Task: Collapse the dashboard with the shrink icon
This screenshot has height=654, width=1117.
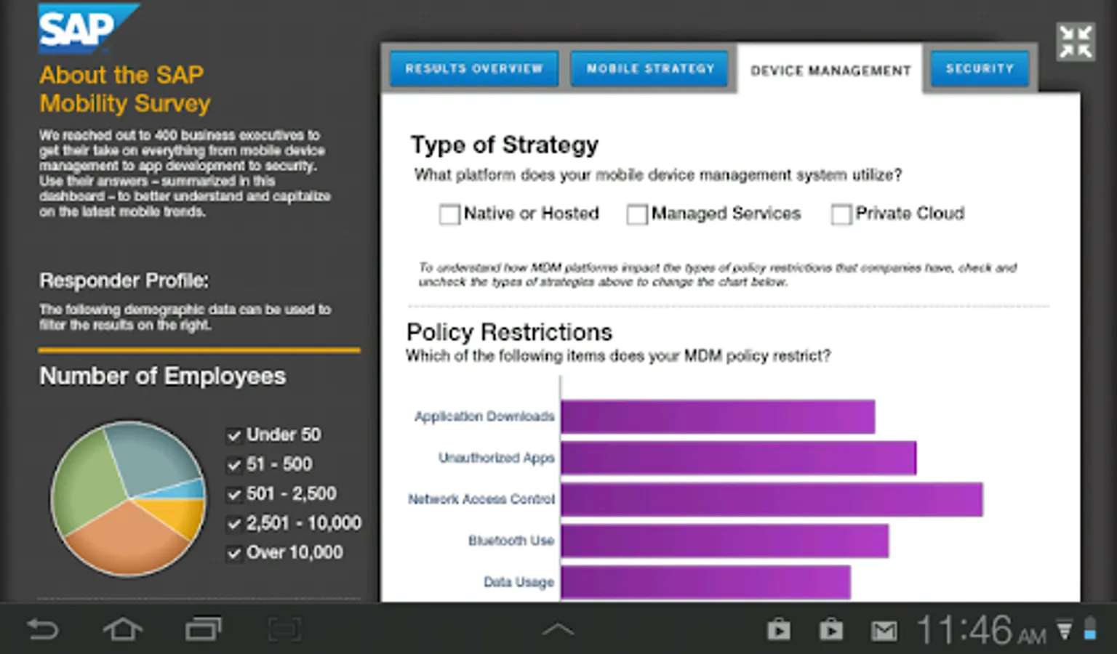Action: pos(1075,41)
